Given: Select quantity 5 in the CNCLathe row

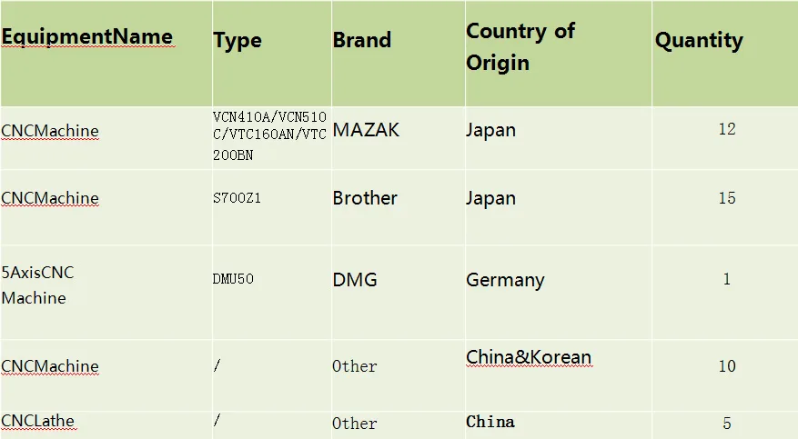Looking at the screenshot, I should 726,424.
